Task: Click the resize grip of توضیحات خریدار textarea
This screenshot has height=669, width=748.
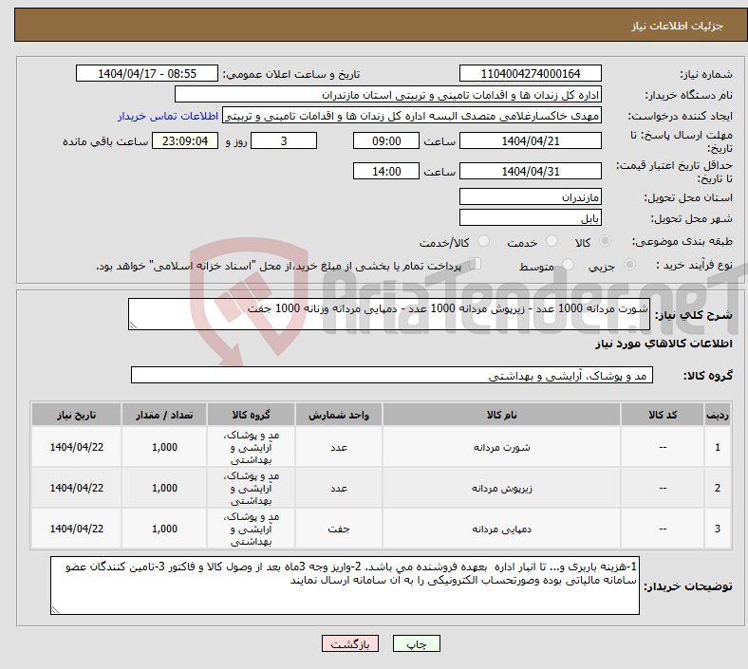Action: pyautogui.click(x=55, y=610)
